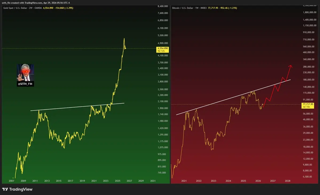The image size is (320, 195).
Task: Click 4,900.000 on the gold price scale
Action: click(x=163, y=43)
